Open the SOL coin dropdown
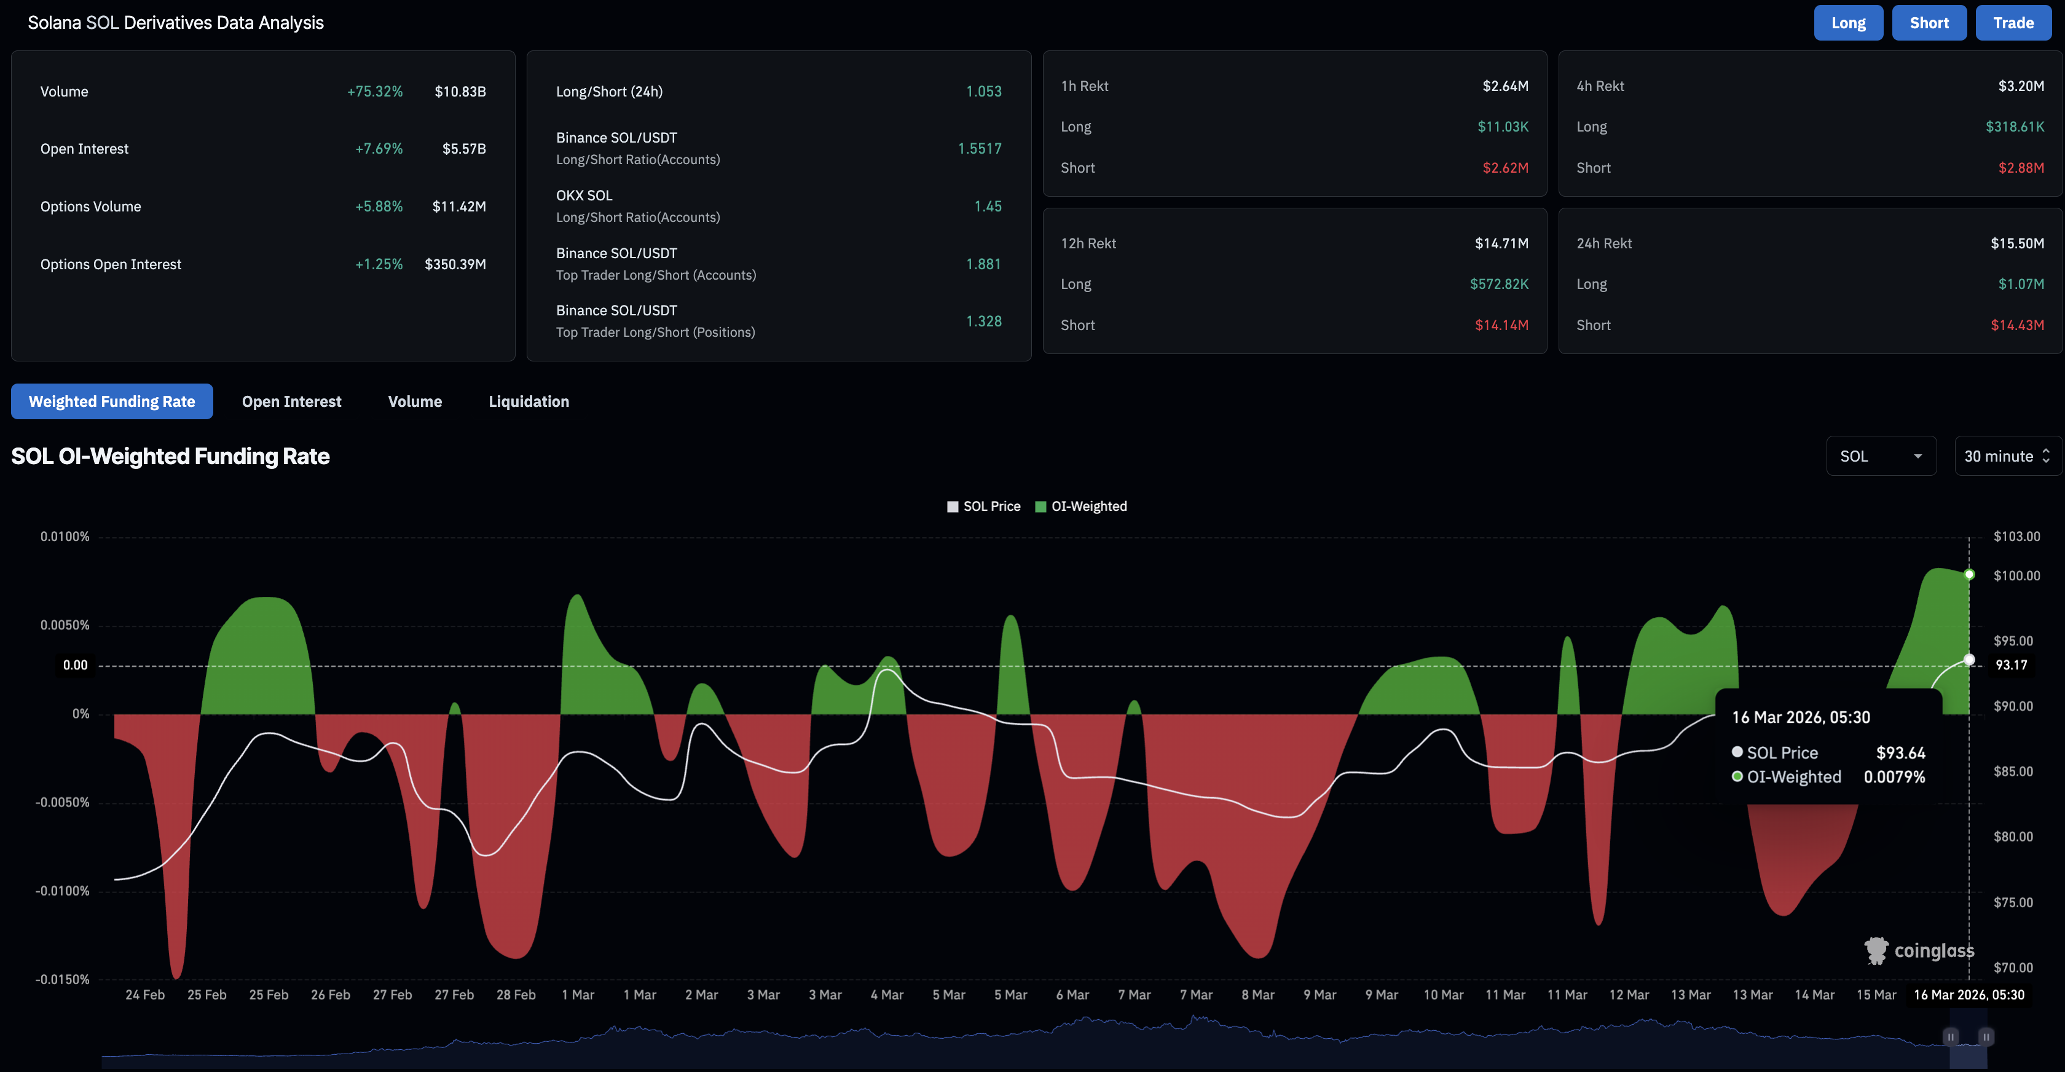Screen dimensions: 2065x1072 point(1880,456)
